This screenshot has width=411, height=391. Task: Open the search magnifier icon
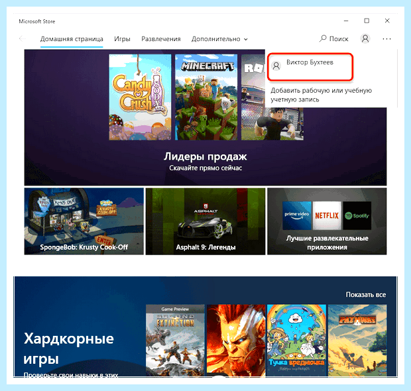pos(323,38)
